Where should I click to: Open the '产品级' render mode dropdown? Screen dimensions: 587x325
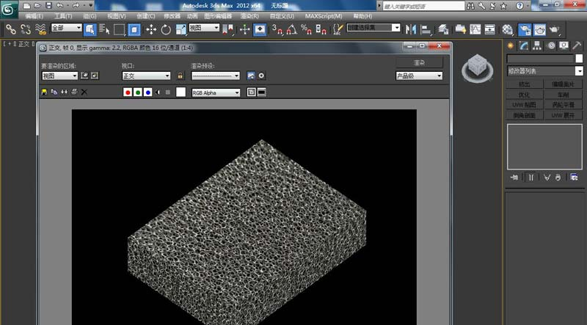419,76
